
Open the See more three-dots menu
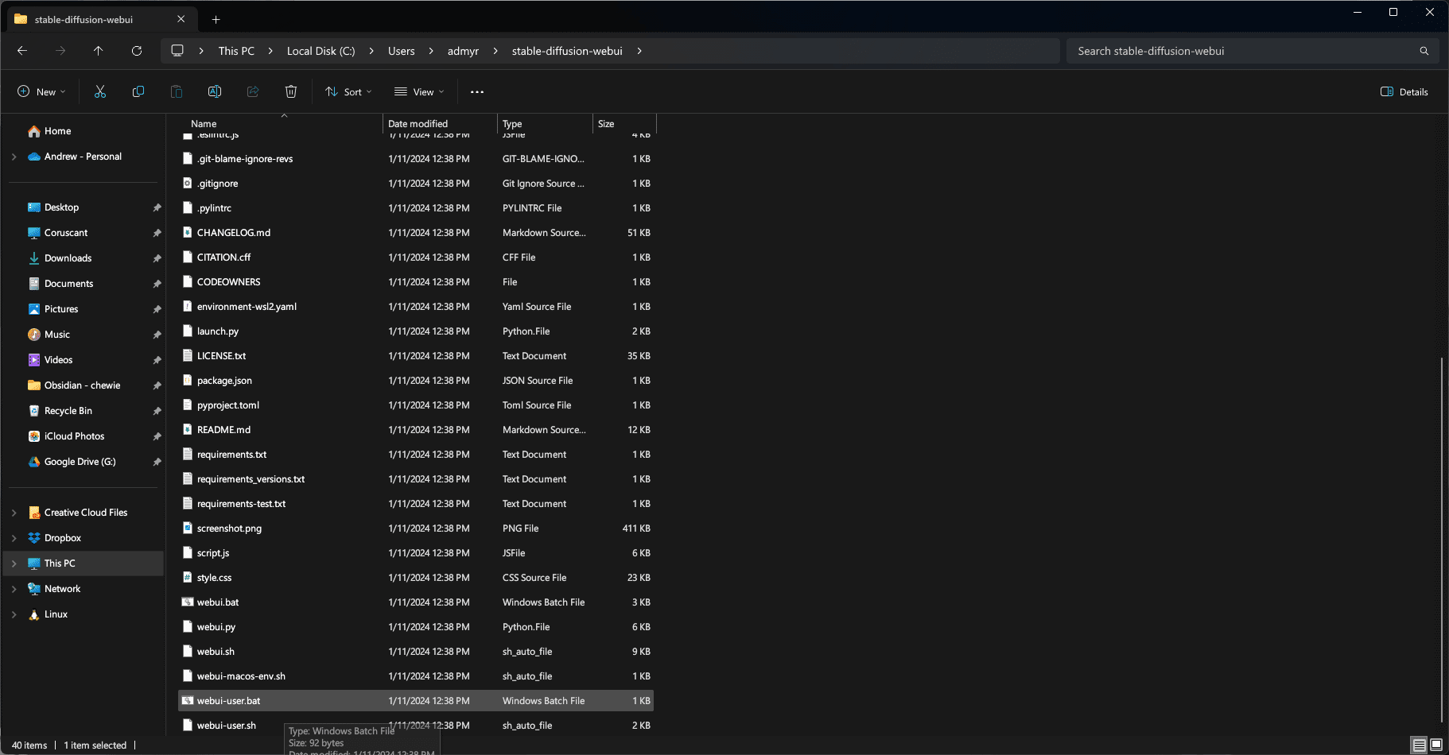pyautogui.click(x=477, y=92)
